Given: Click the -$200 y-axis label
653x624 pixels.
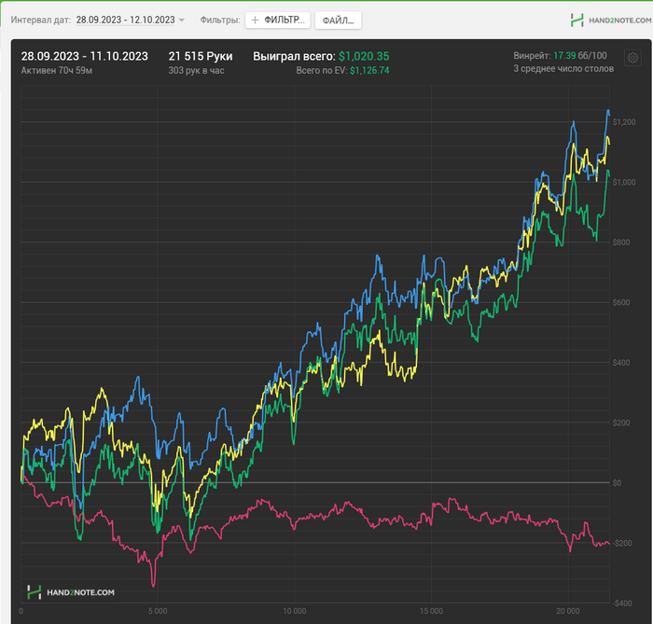Looking at the screenshot, I should pyautogui.click(x=622, y=543).
